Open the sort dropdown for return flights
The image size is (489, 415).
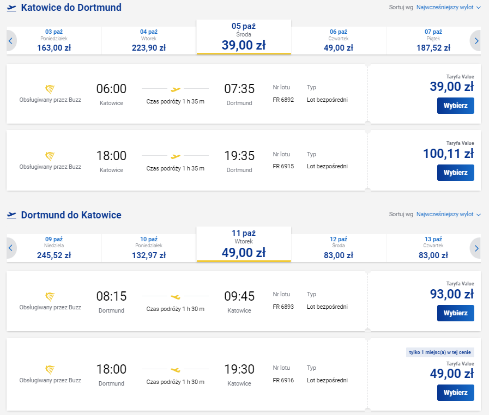446,215
